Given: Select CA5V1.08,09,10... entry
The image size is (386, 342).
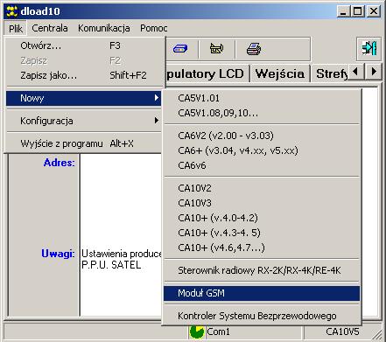Looking at the screenshot, I should click(x=262, y=113).
